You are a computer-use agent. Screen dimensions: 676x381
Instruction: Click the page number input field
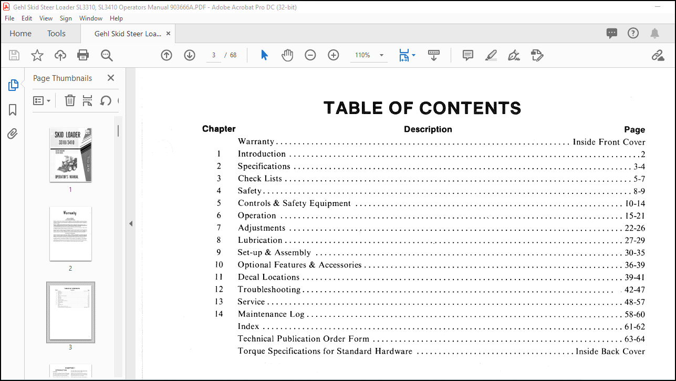pos(214,55)
